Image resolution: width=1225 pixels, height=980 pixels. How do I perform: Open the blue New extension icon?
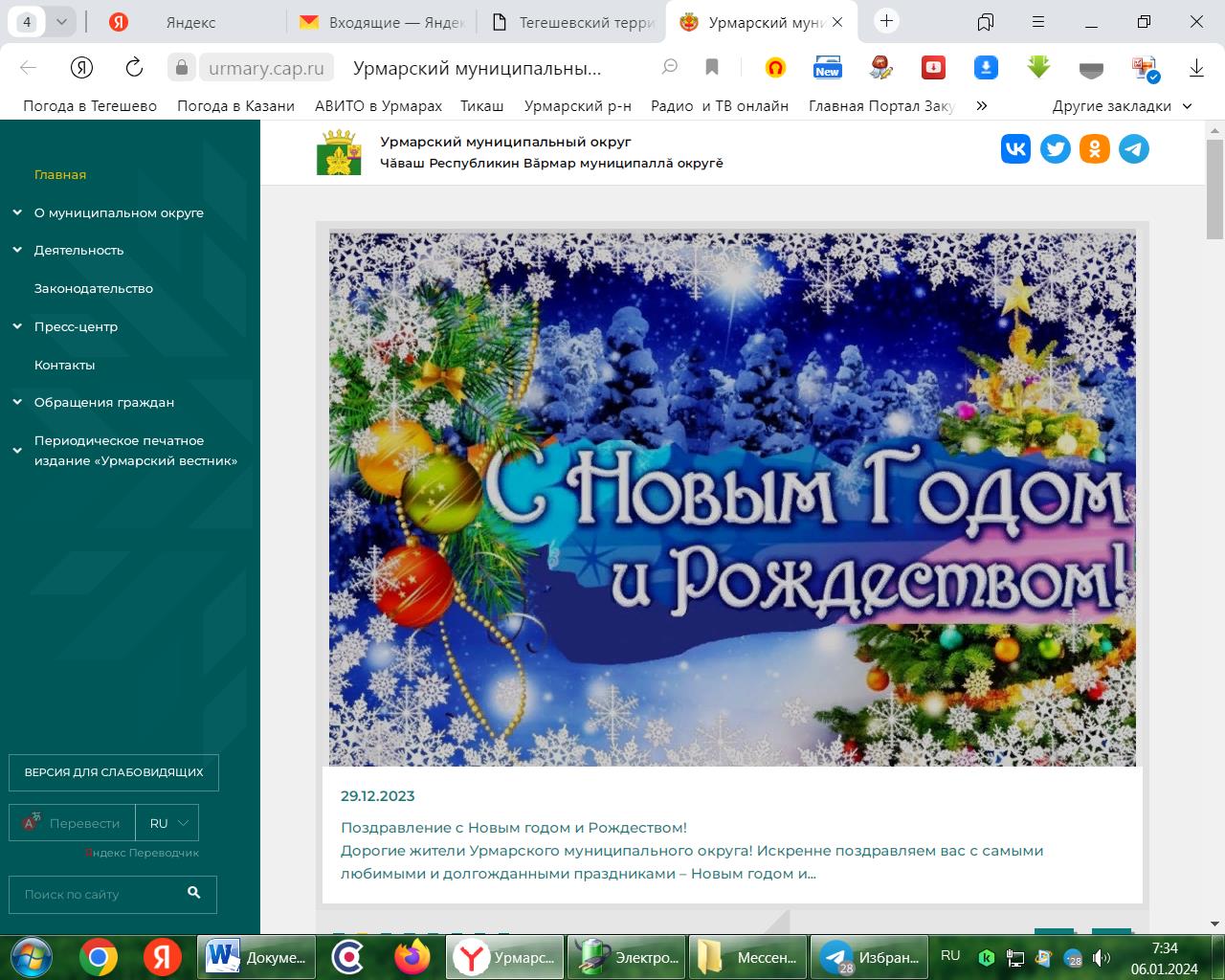(827, 67)
